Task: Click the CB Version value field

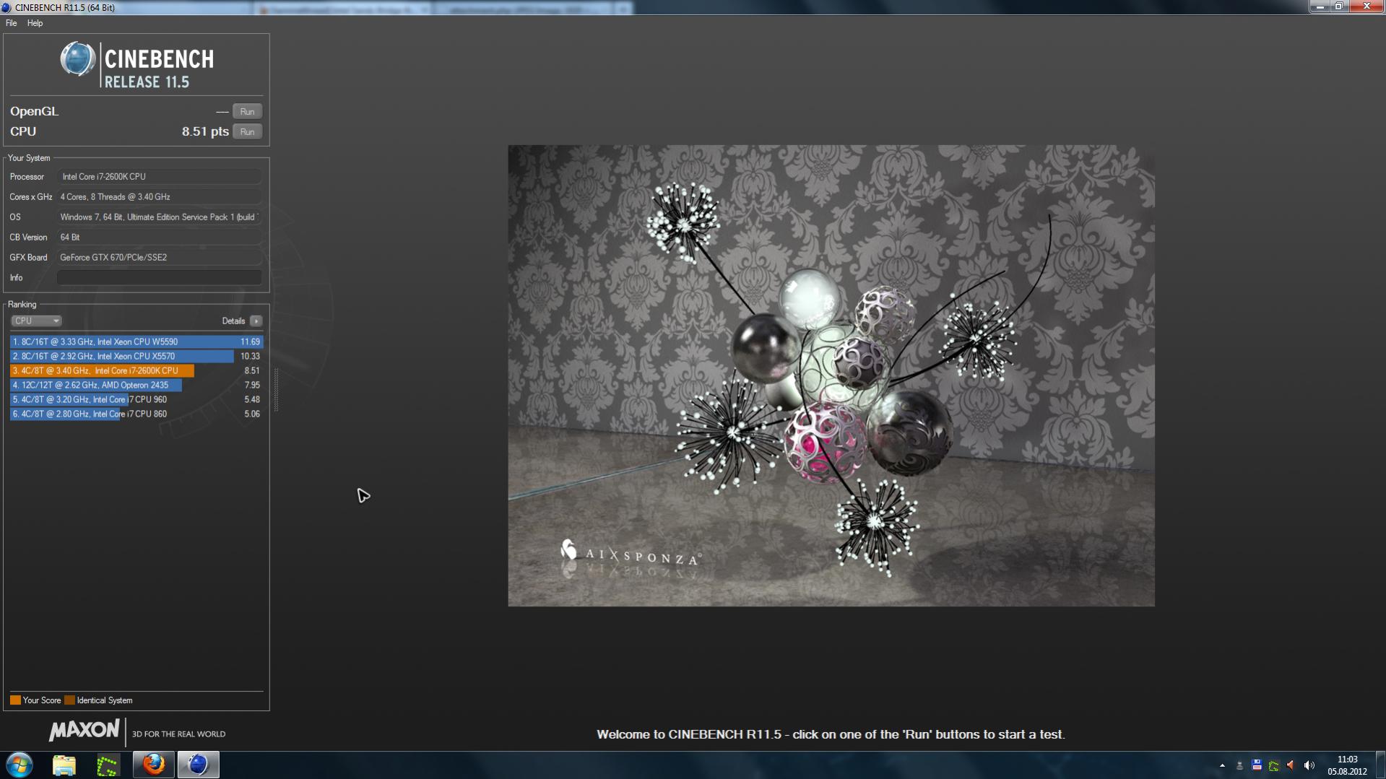Action: point(159,237)
